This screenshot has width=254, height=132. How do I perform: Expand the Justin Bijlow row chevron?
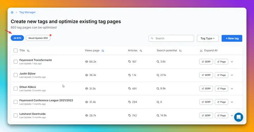coord(232,75)
